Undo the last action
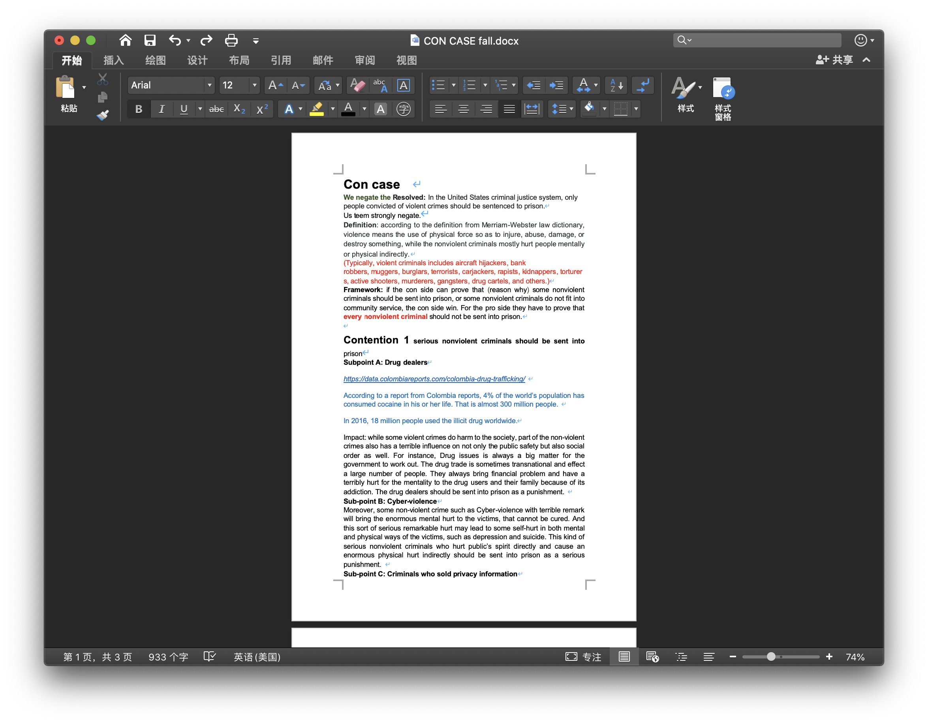Screen dimensions: 928x724 175,40
